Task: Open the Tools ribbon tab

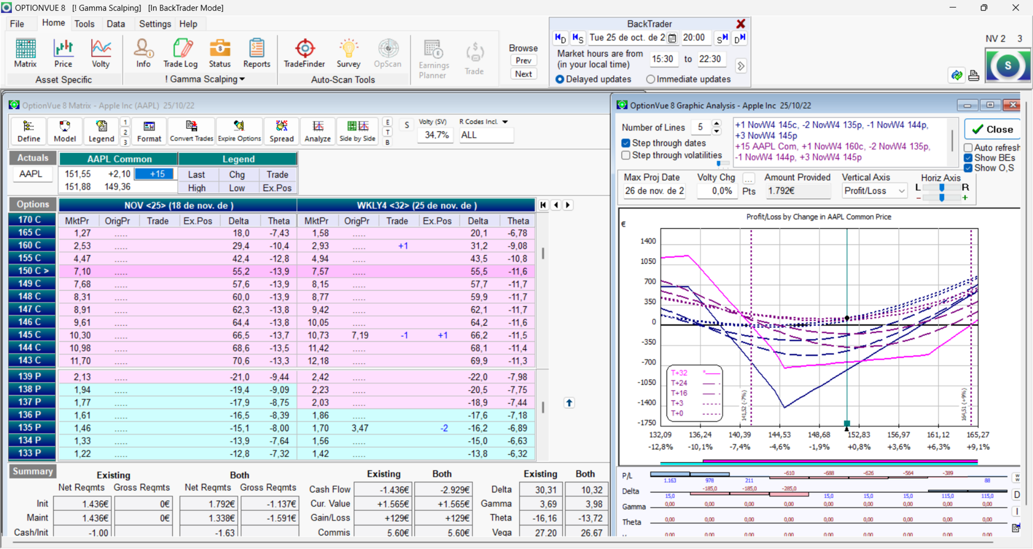Action: 84,24
